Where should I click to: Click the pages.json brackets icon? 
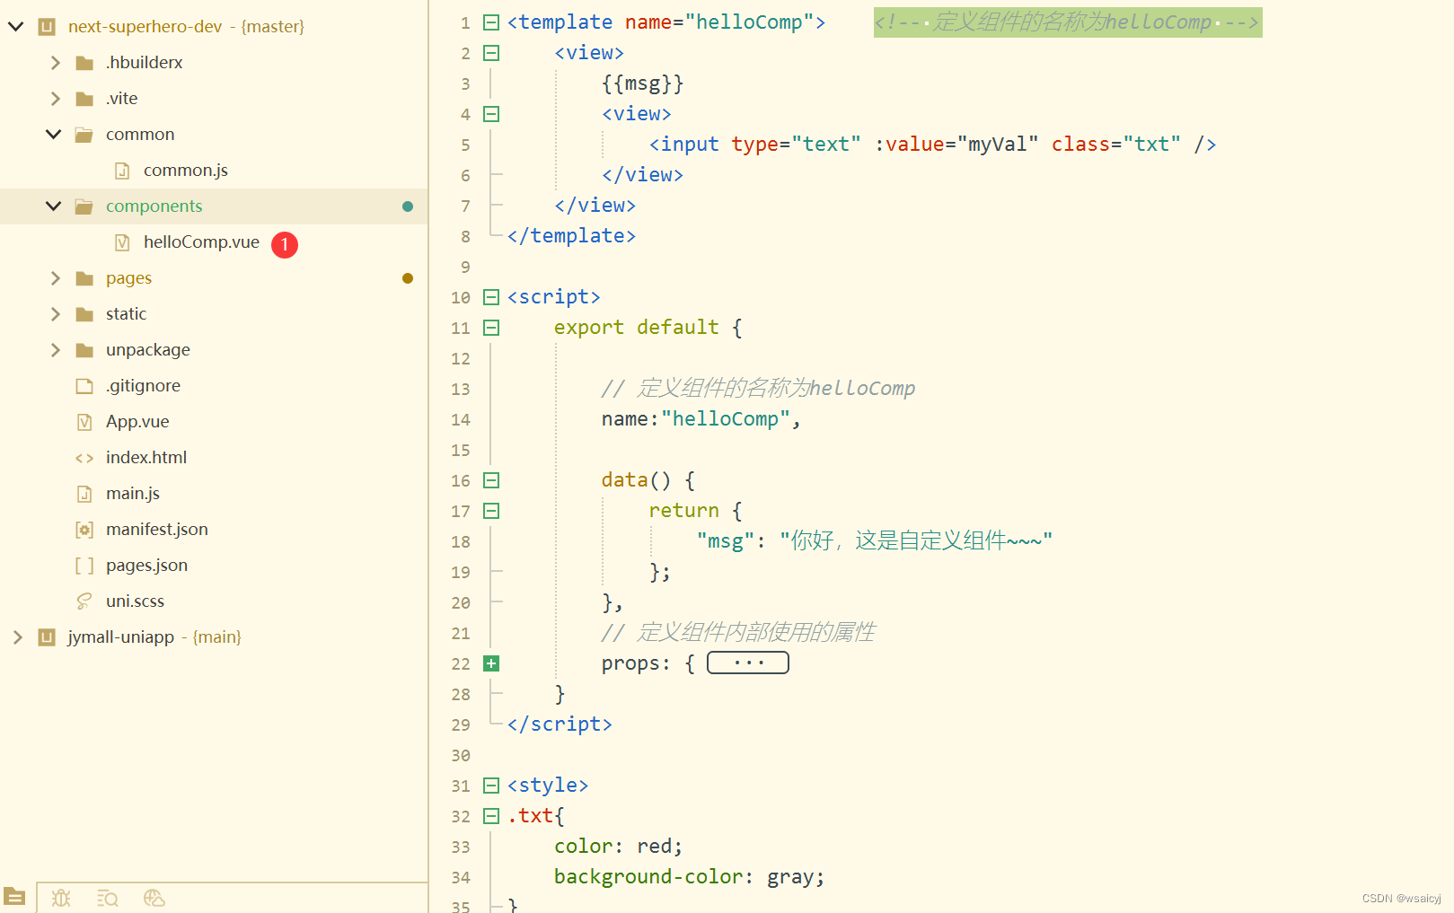pos(84,566)
